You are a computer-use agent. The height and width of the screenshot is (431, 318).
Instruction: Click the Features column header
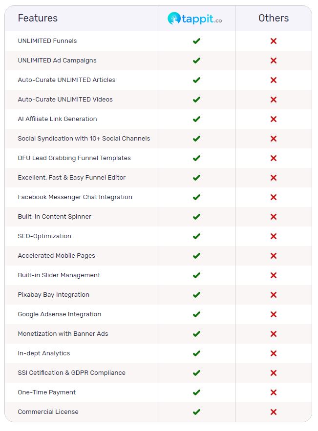tap(38, 18)
